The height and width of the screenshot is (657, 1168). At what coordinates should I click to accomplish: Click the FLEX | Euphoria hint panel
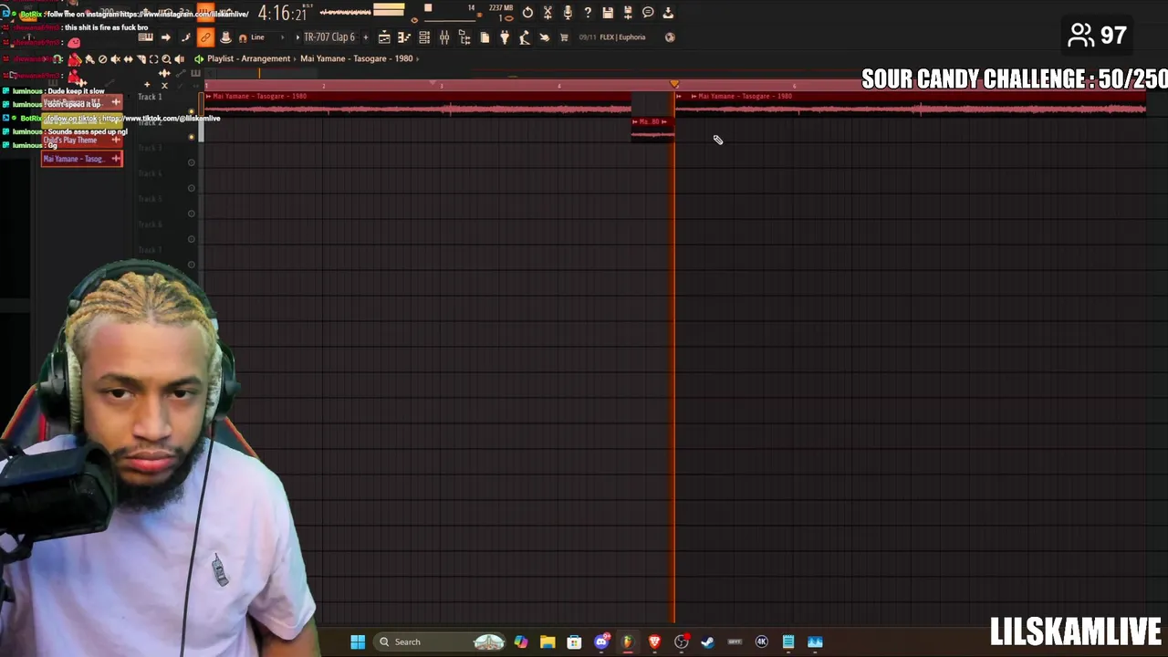tap(622, 37)
